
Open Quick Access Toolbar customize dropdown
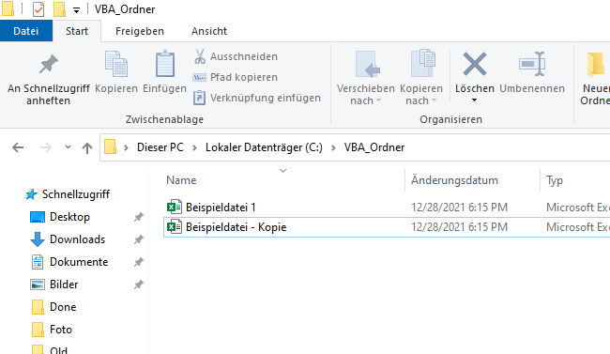pyautogui.click(x=77, y=10)
